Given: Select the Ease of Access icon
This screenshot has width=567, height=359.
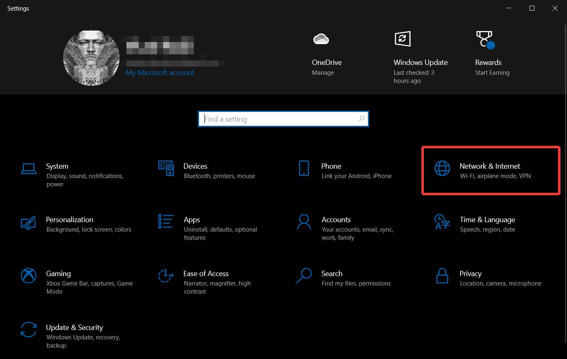Looking at the screenshot, I should pyautogui.click(x=166, y=276).
